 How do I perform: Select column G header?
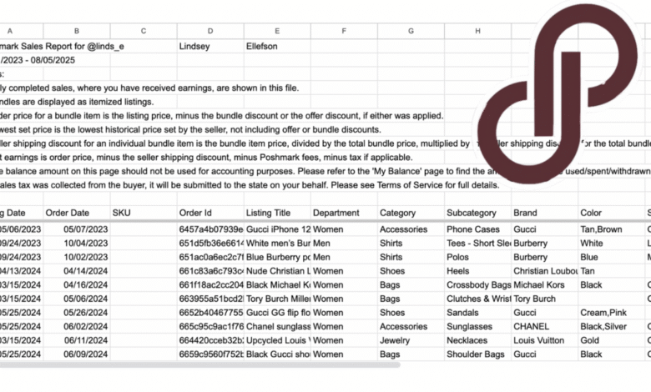[x=411, y=31]
